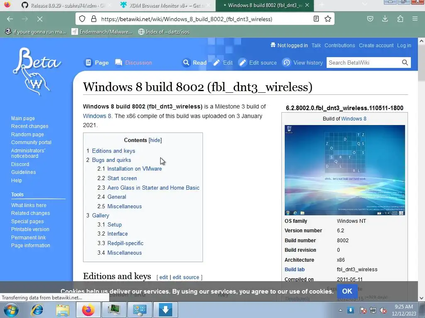The height and width of the screenshot is (318, 425).
Task: Click edit source beside Editions and keys
Action: [x=186, y=277]
